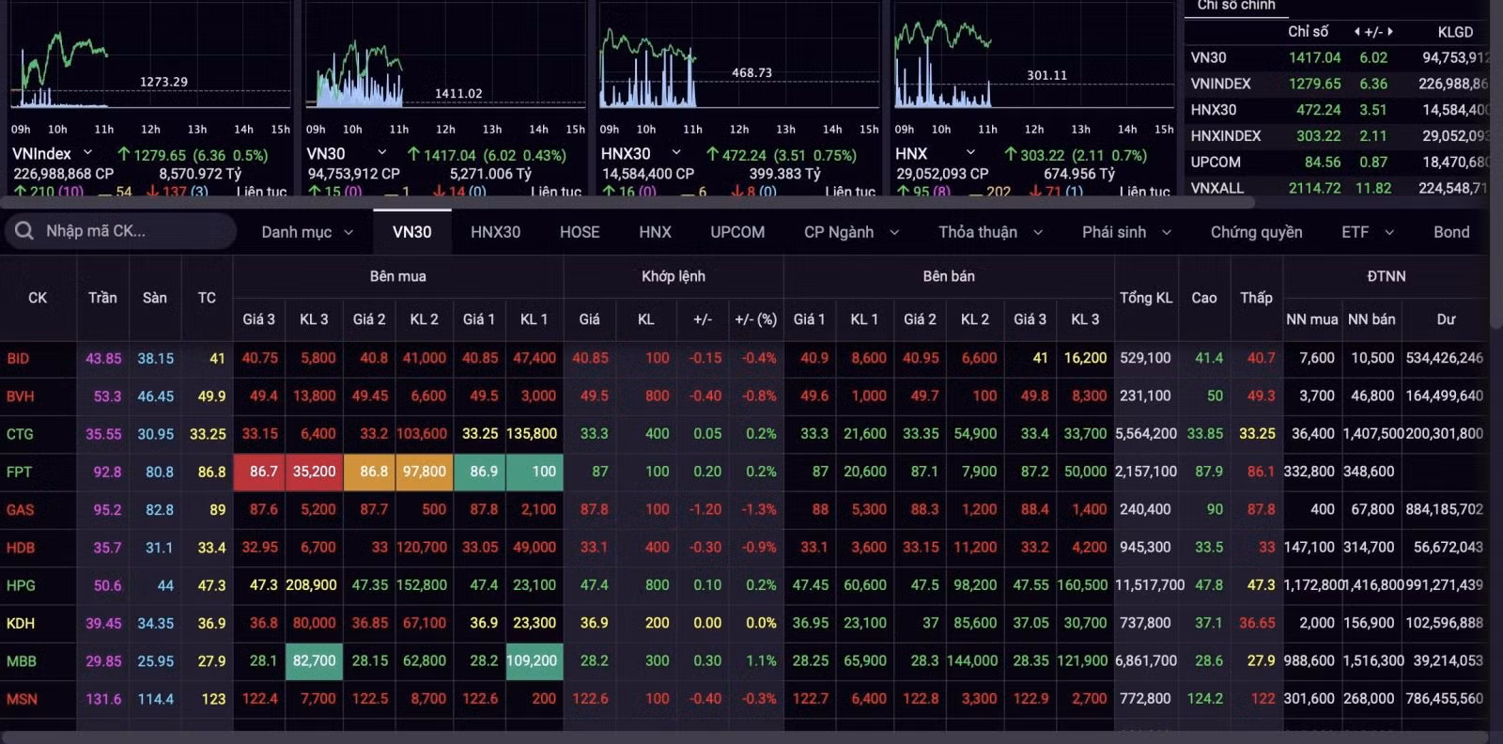
Task: Open stock ticker GAS
Action: click(20, 509)
